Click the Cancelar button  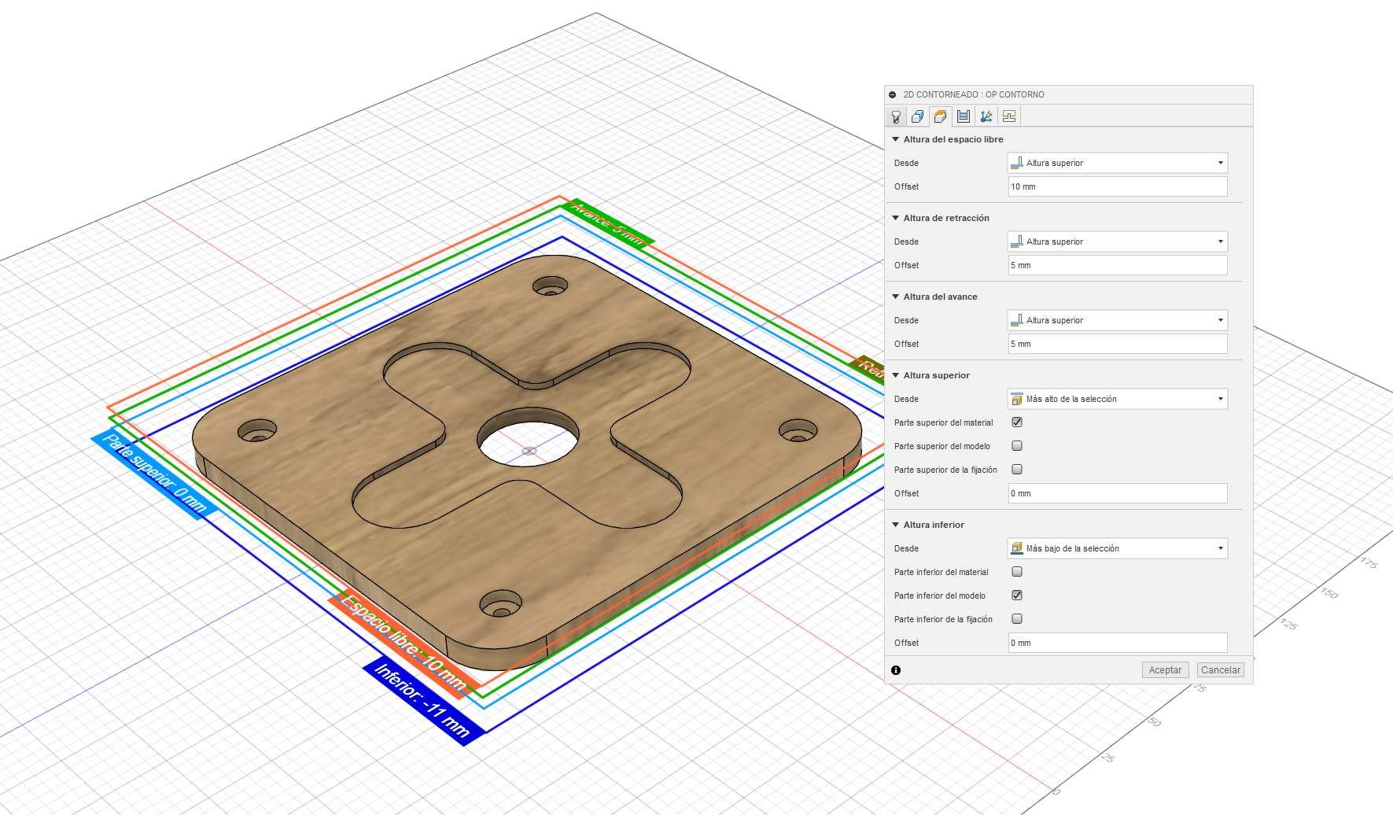pyautogui.click(x=1221, y=670)
